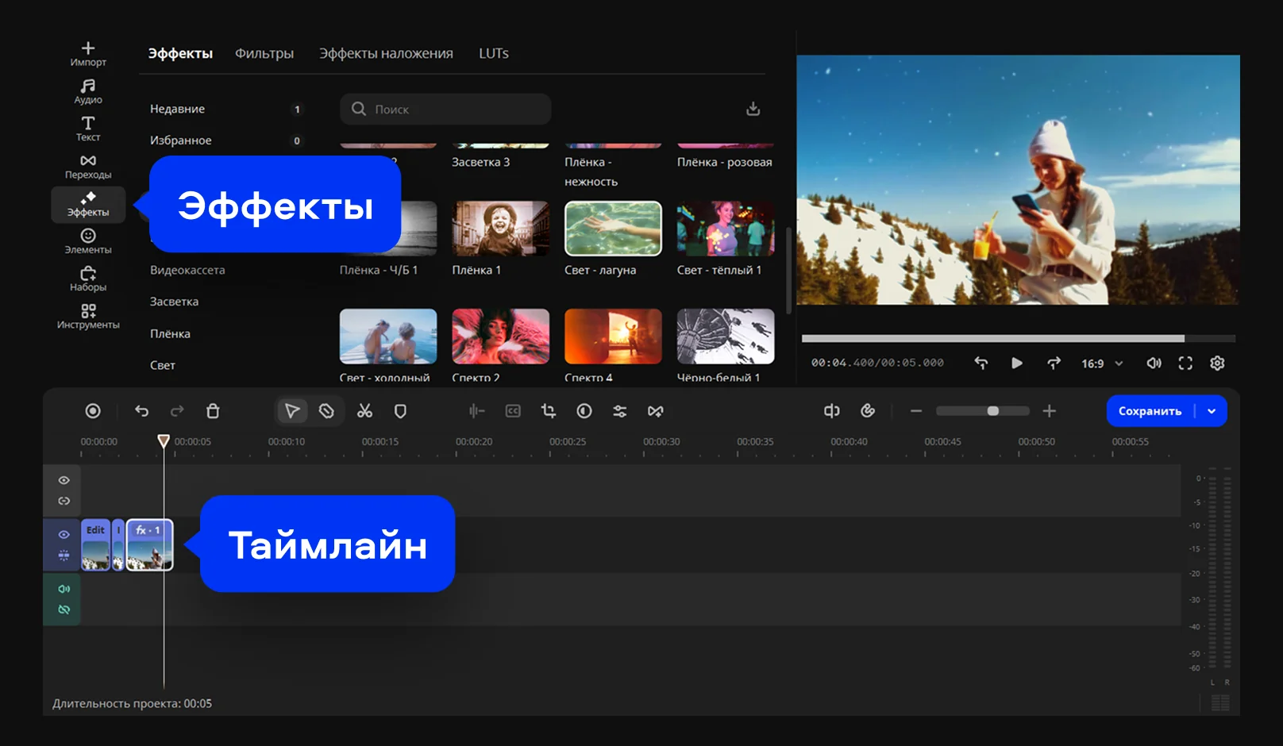Mute the preview volume
Image resolution: width=1283 pixels, height=746 pixels.
click(x=1154, y=363)
